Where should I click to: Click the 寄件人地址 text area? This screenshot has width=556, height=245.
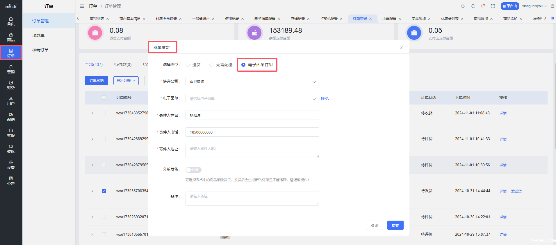pyautogui.click(x=252, y=151)
